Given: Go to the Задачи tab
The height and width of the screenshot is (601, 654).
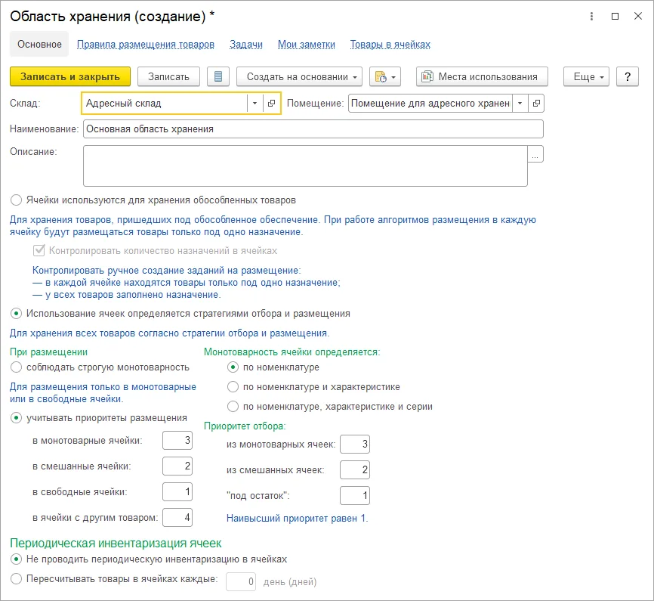Looking at the screenshot, I should (246, 45).
